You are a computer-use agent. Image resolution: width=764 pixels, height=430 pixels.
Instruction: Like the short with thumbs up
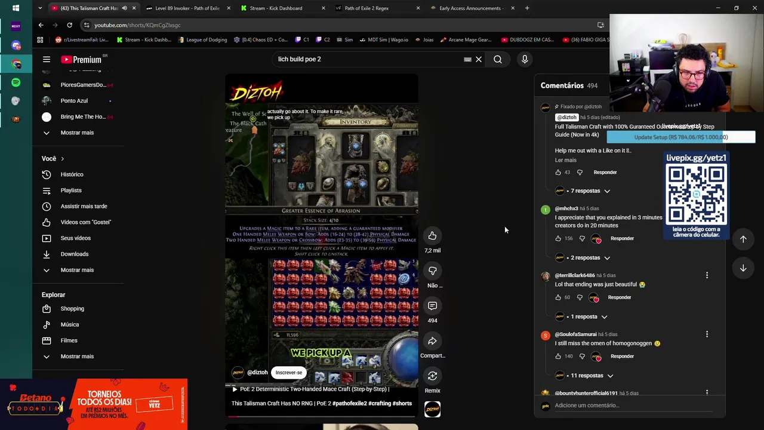coord(433,235)
